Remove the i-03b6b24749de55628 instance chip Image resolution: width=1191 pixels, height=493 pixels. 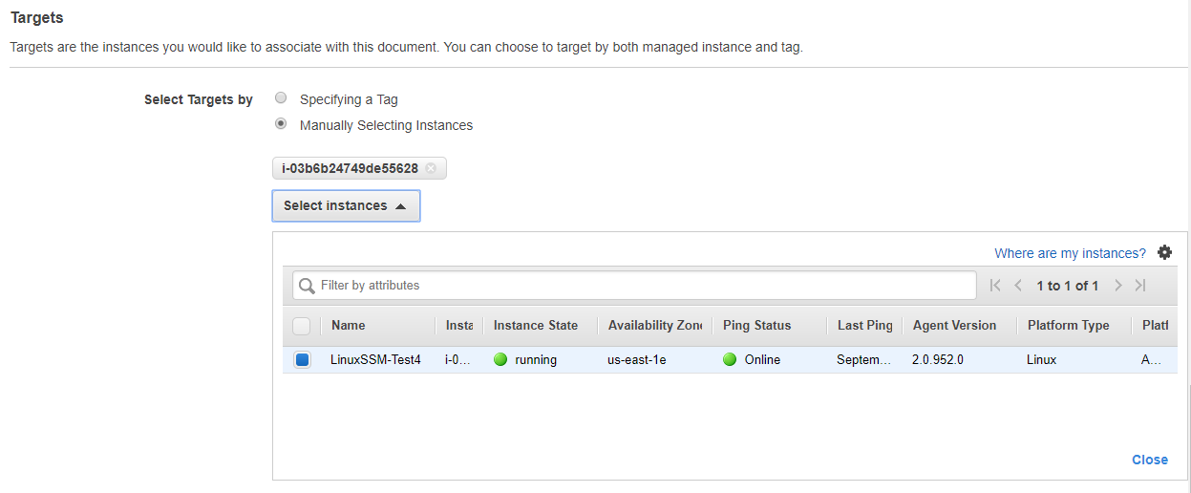[431, 169]
